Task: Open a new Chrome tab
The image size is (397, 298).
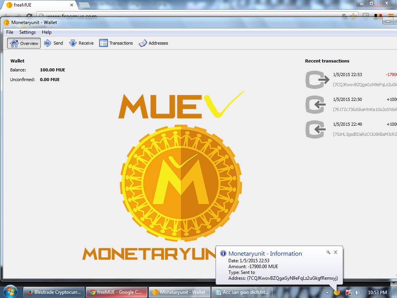Action: pyautogui.click(x=85, y=5)
